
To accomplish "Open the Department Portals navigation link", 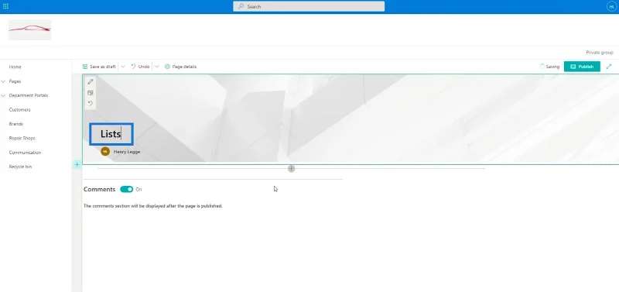I will pos(29,95).
